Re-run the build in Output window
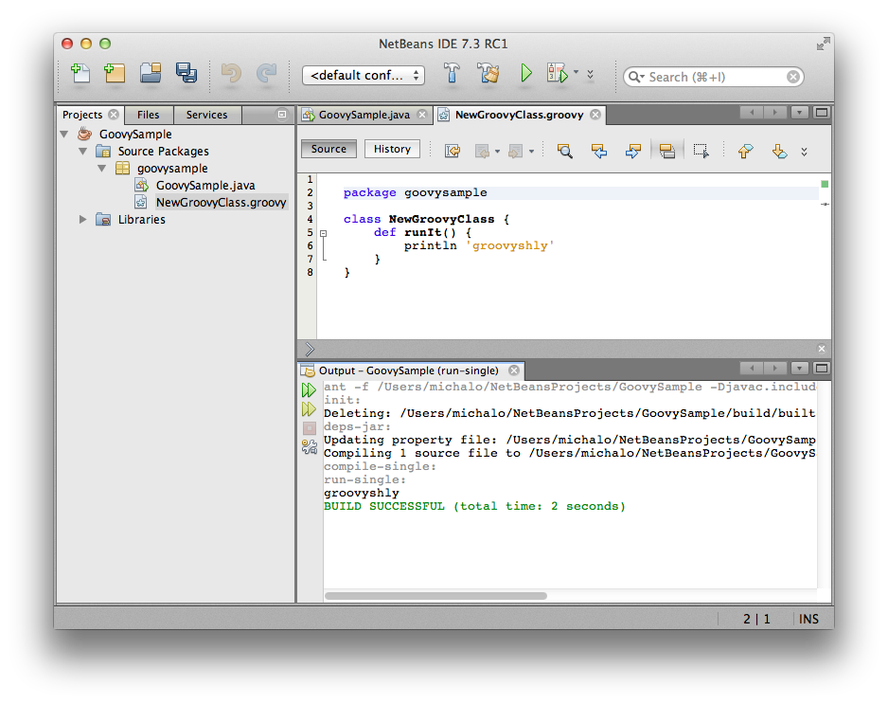This screenshot has height=704, width=888. click(309, 390)
